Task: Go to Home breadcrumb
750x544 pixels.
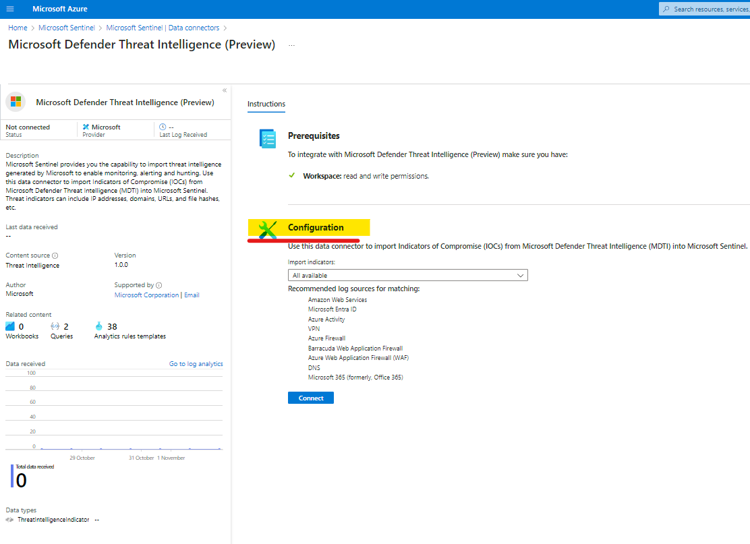Action: (x=18, y=28)
